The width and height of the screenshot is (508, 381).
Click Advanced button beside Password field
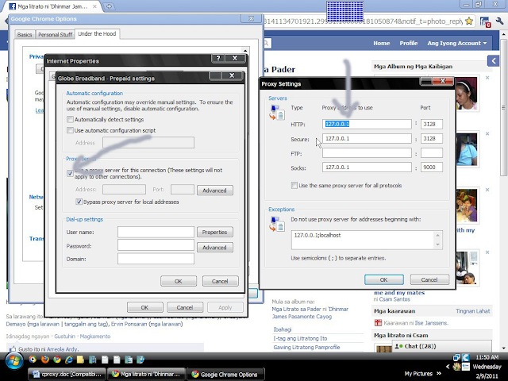tap(214, 247)
